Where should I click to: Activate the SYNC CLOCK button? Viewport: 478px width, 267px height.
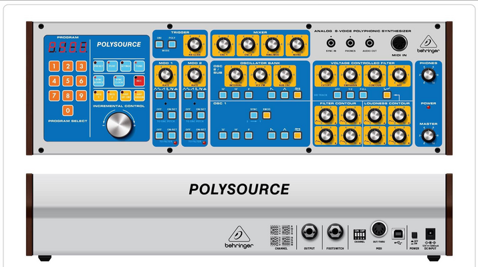119,81
